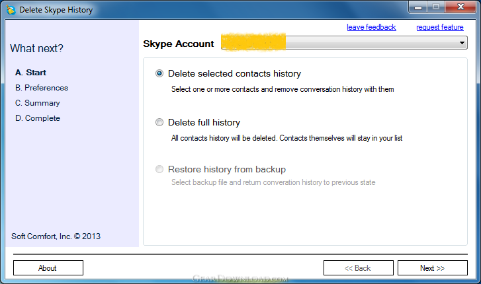Select Delete full history radio button
The height and width of the screenshot is (284, 481).
(159, 122)
